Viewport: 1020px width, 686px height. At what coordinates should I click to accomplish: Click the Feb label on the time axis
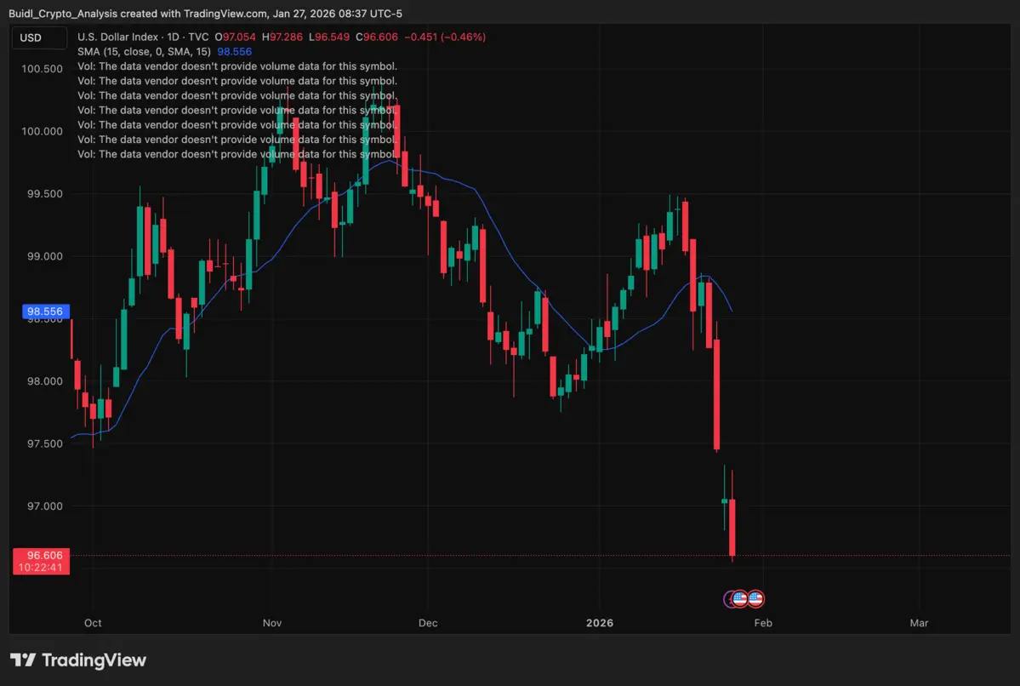click(762, 623)
